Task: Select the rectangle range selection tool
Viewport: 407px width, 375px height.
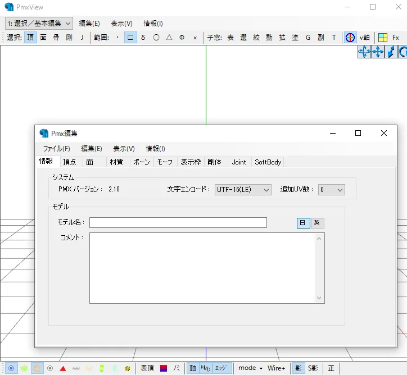Action: point(130,38)
